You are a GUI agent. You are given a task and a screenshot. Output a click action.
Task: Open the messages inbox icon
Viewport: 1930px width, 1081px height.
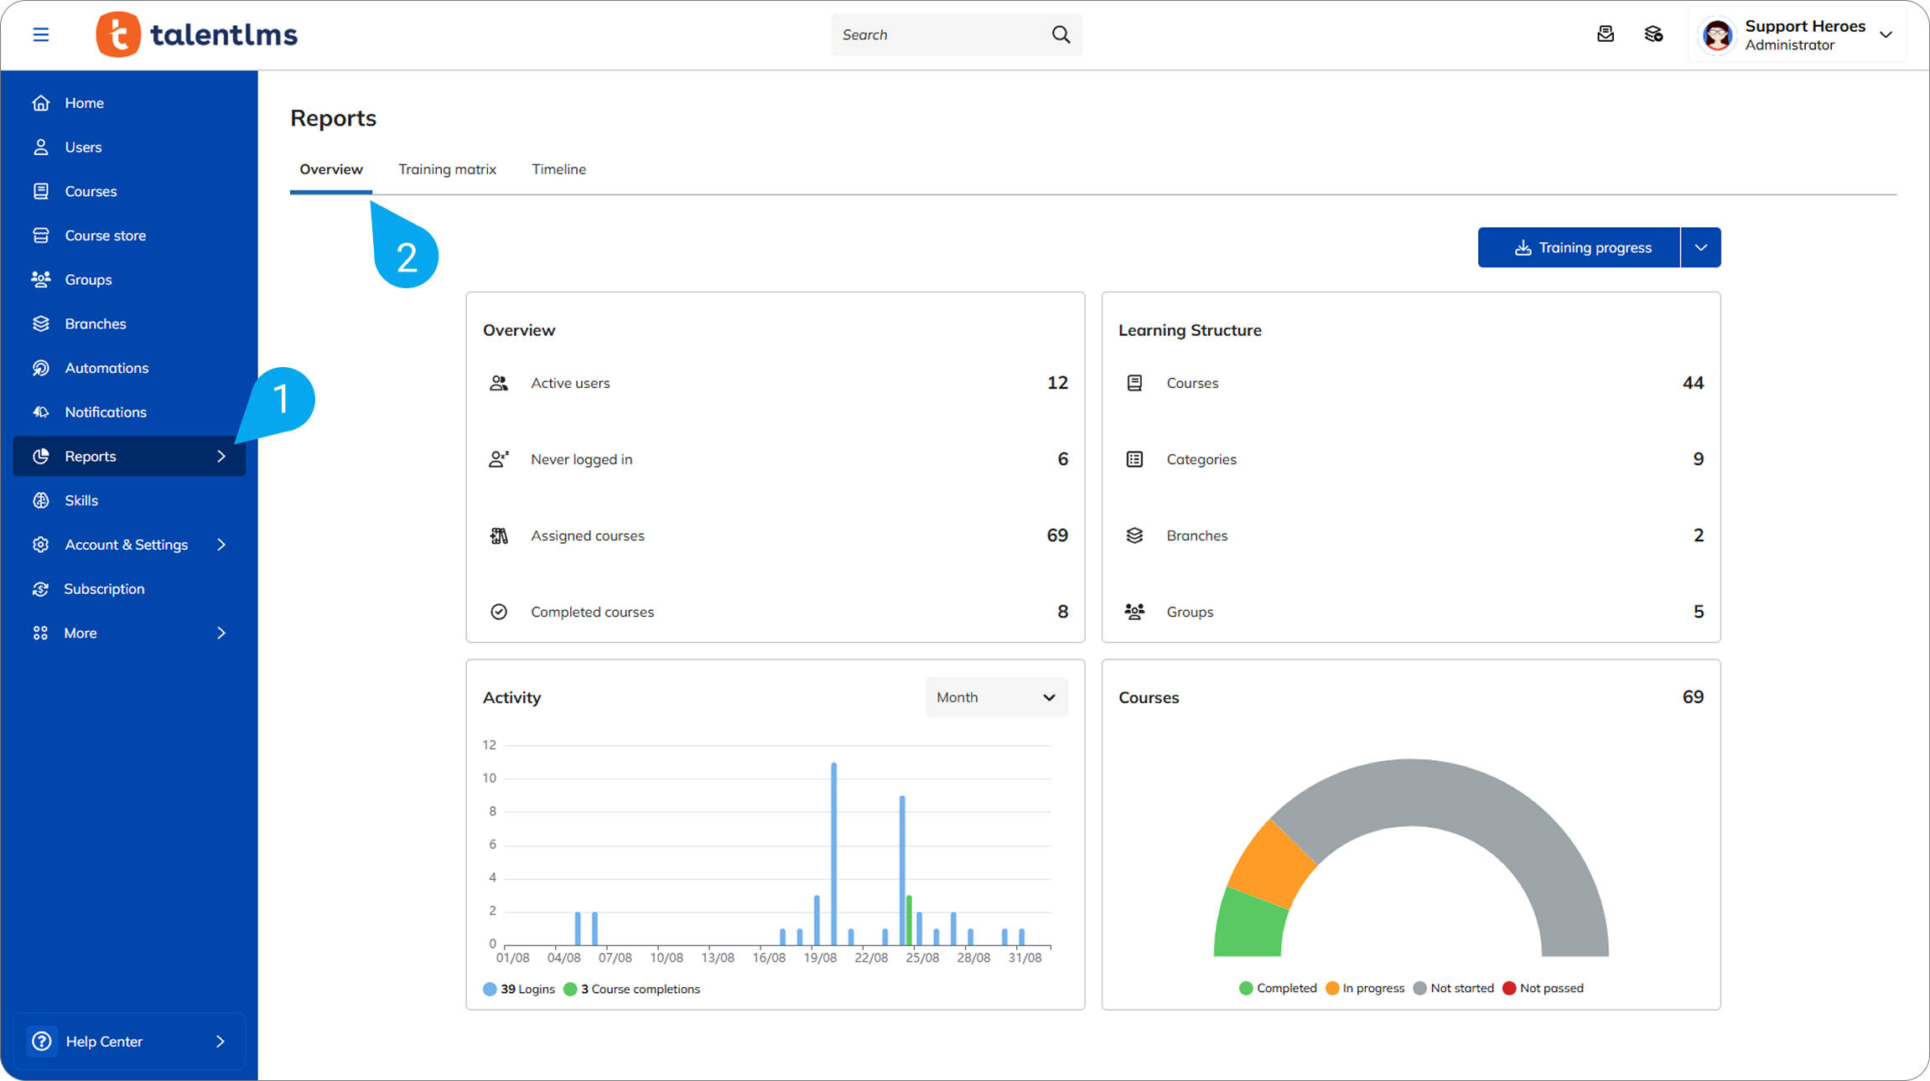[x=1605, y=34]
